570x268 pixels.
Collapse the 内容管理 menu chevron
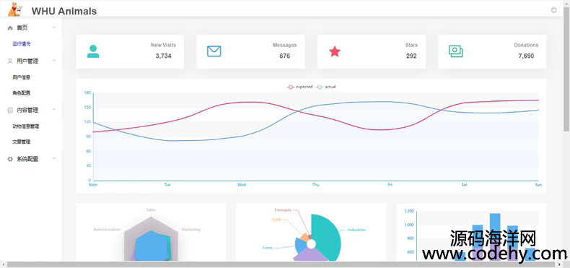pyautogui.click(x=54, y=110)
